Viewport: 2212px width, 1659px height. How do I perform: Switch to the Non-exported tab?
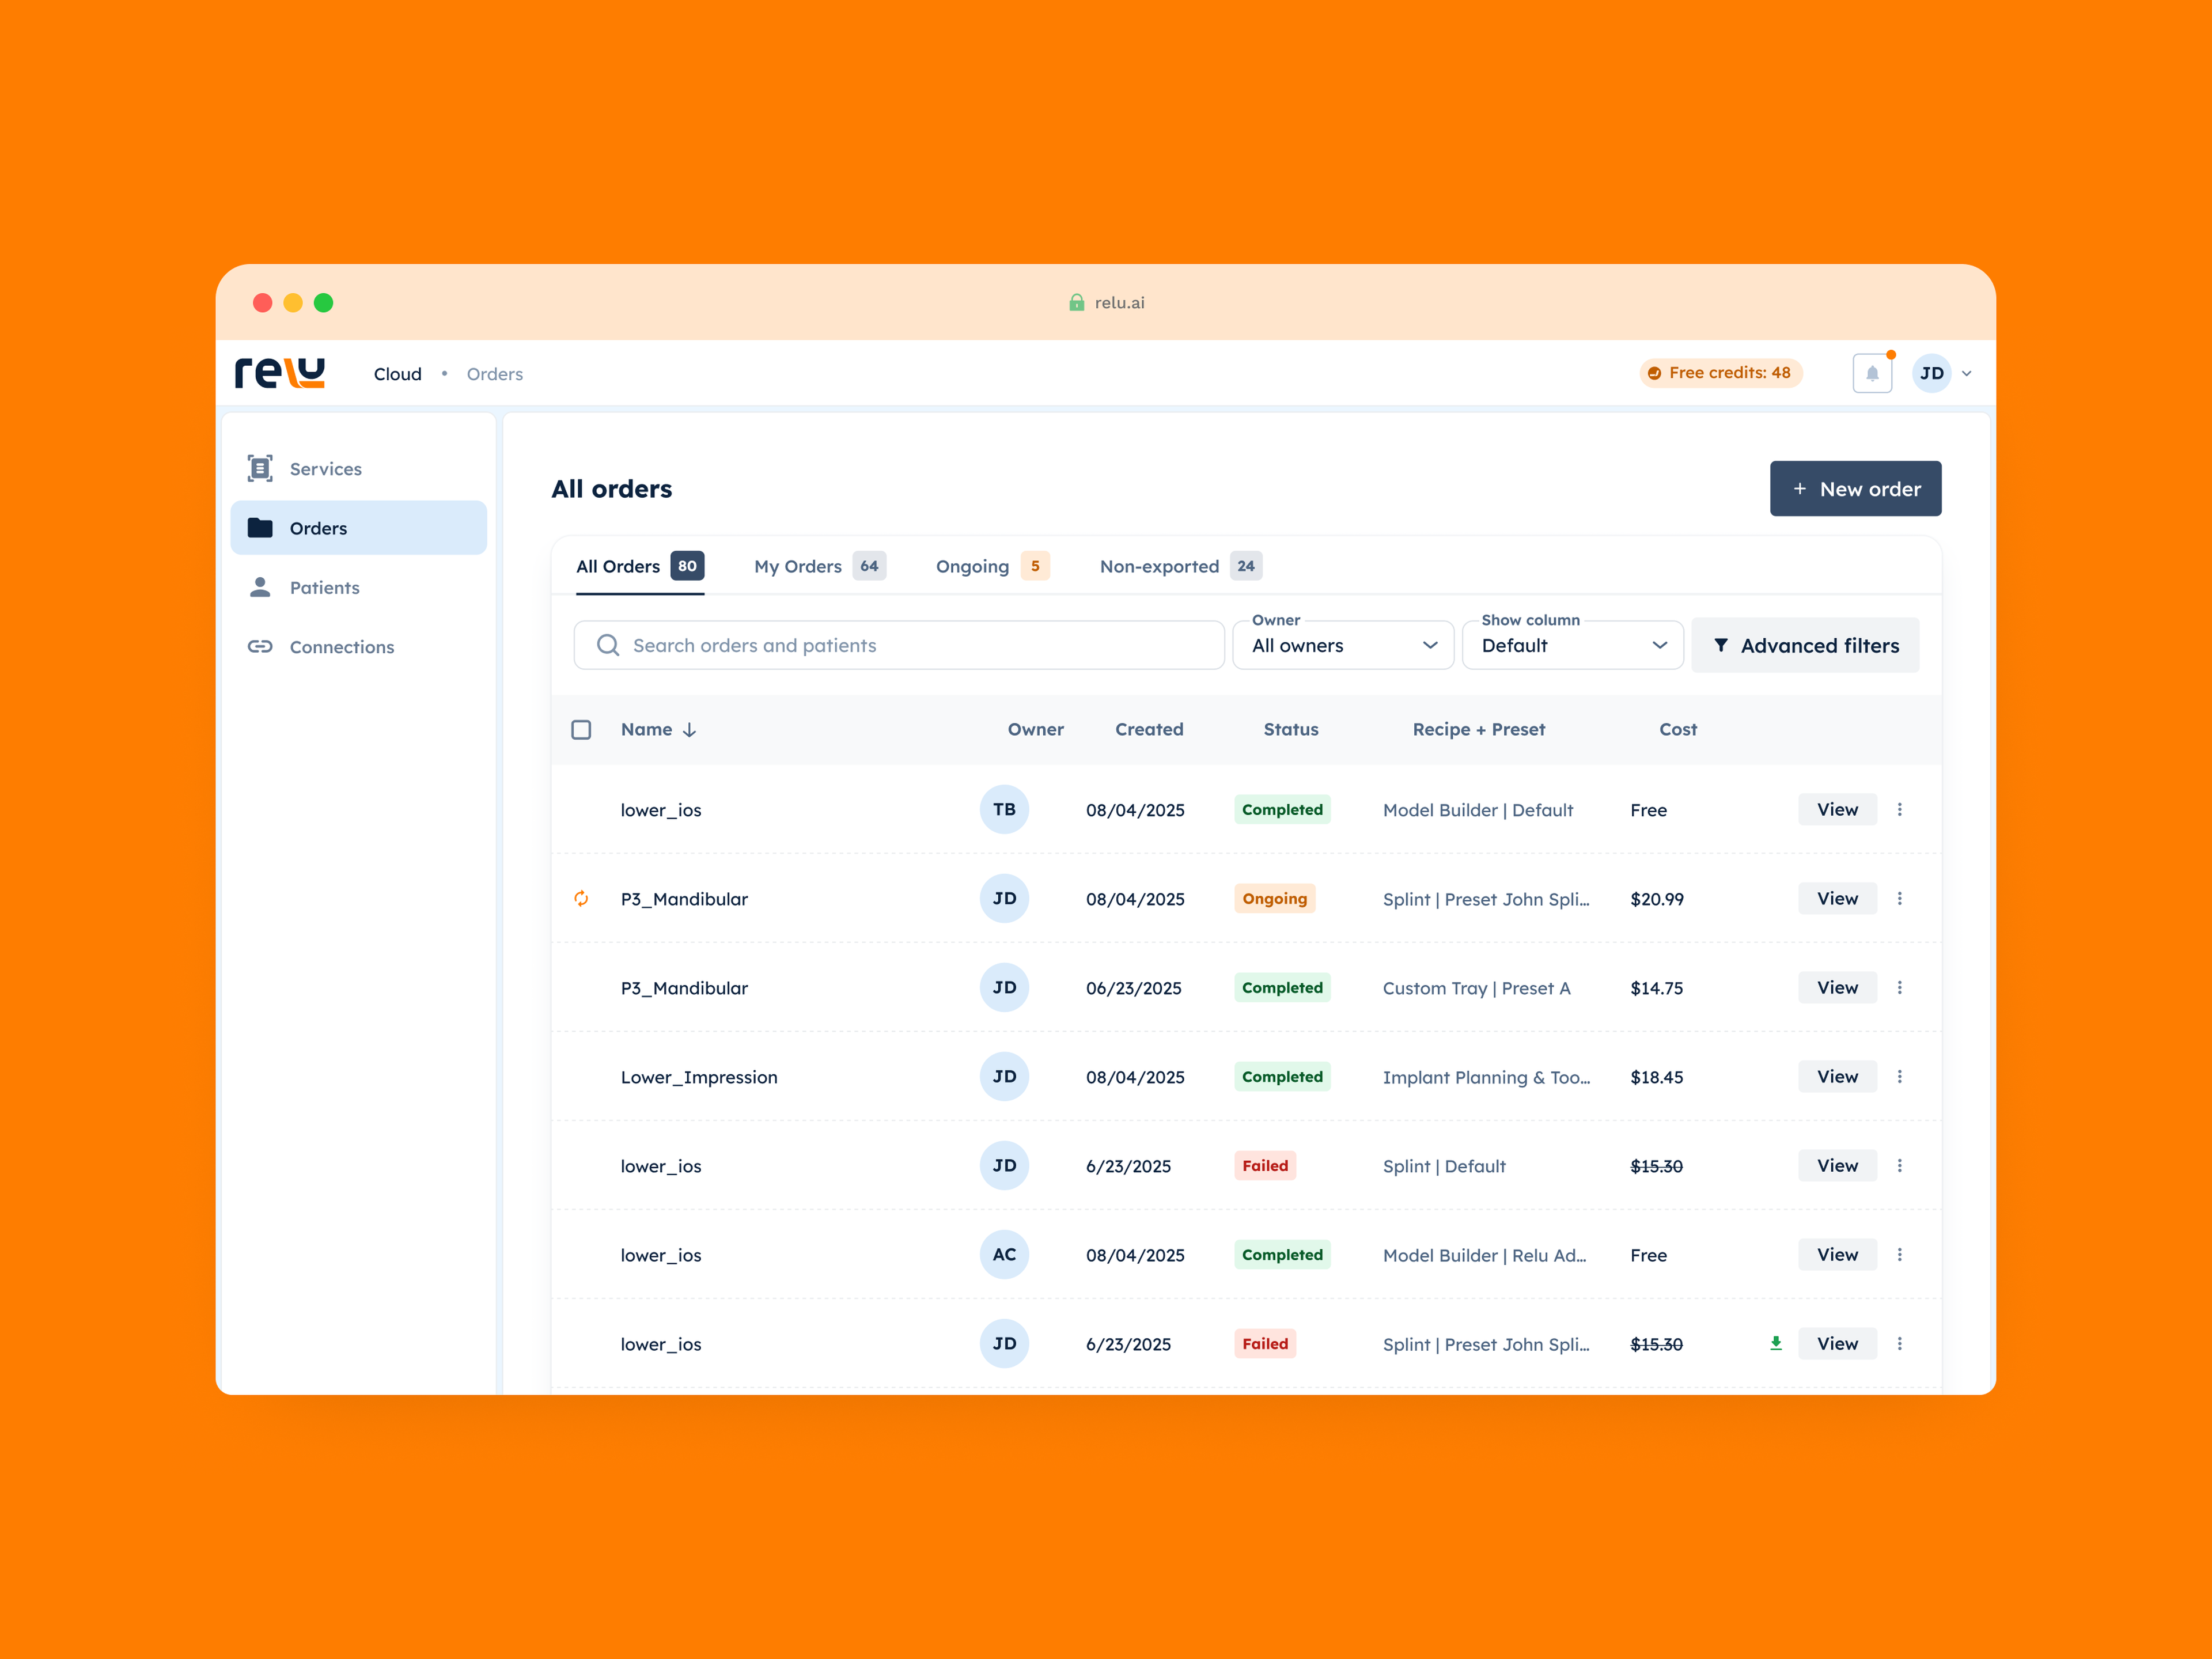point(1179,566)
